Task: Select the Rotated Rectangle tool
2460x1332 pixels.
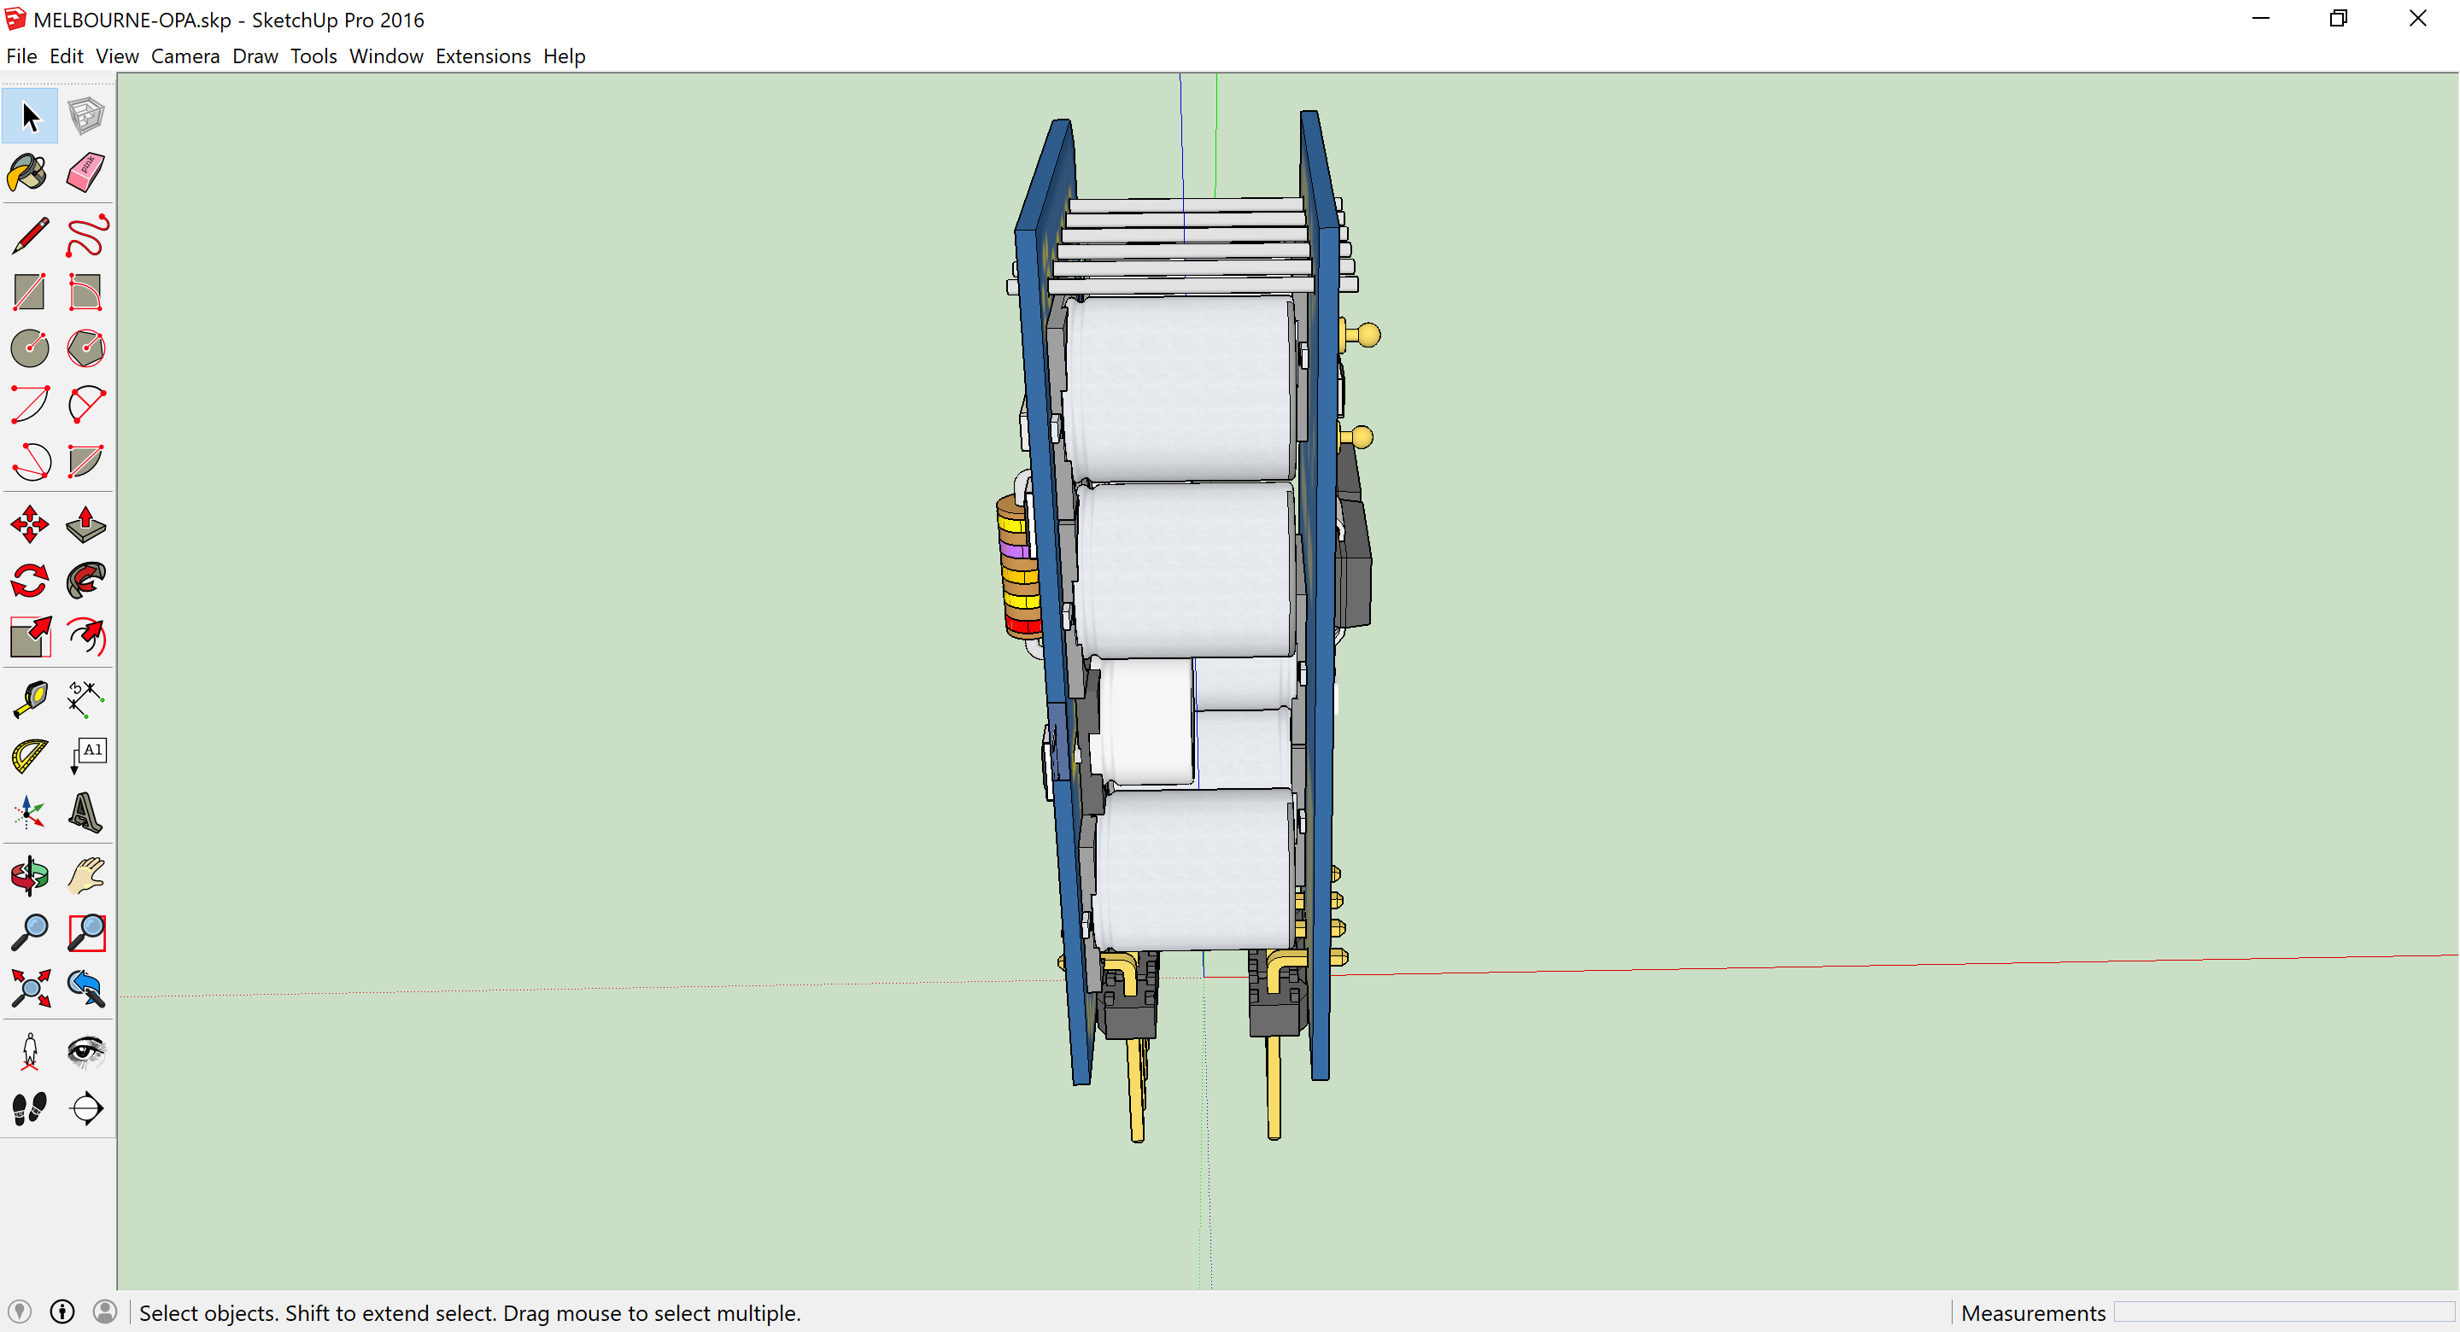Action: pyautogui.click(x=86, y=292)
